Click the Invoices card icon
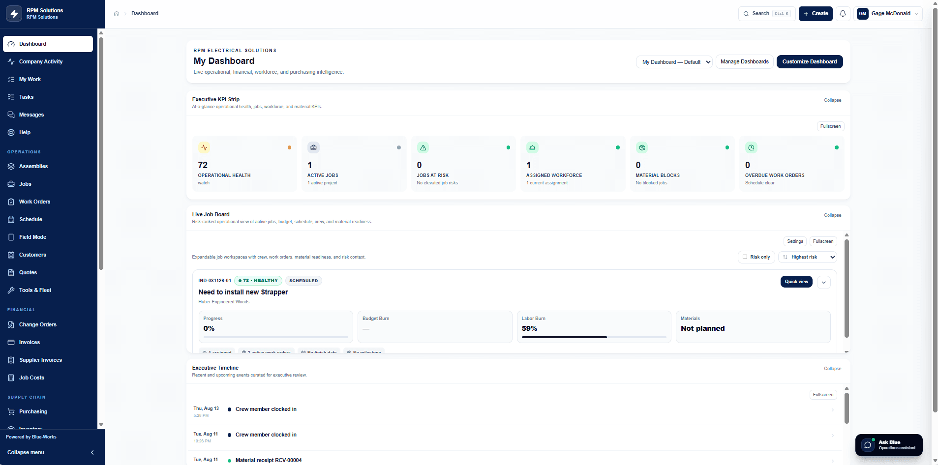The height and width of the screenshot is (465, 938). click(x=11, y=343)
